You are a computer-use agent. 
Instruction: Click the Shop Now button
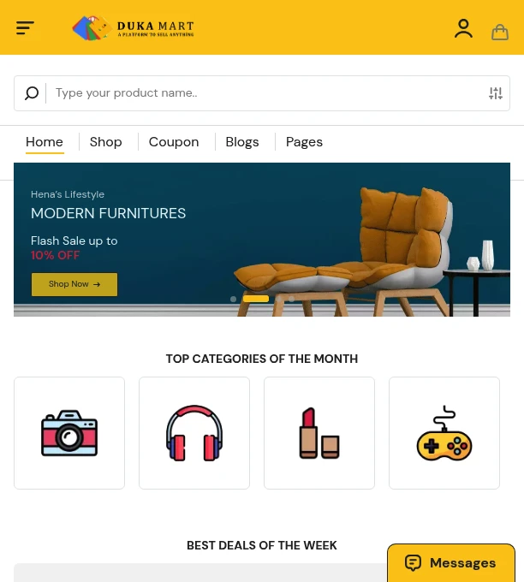pos(74,284)
